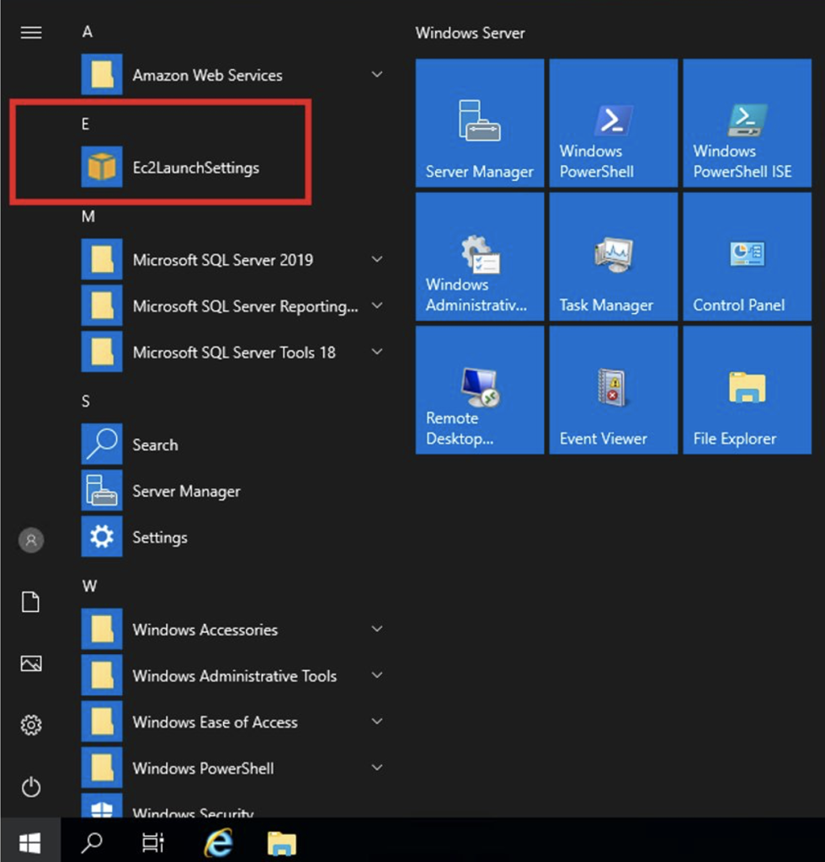825x862 pixels.
Task: Open the Server Manager tile
Action: [x=479, y=123]
